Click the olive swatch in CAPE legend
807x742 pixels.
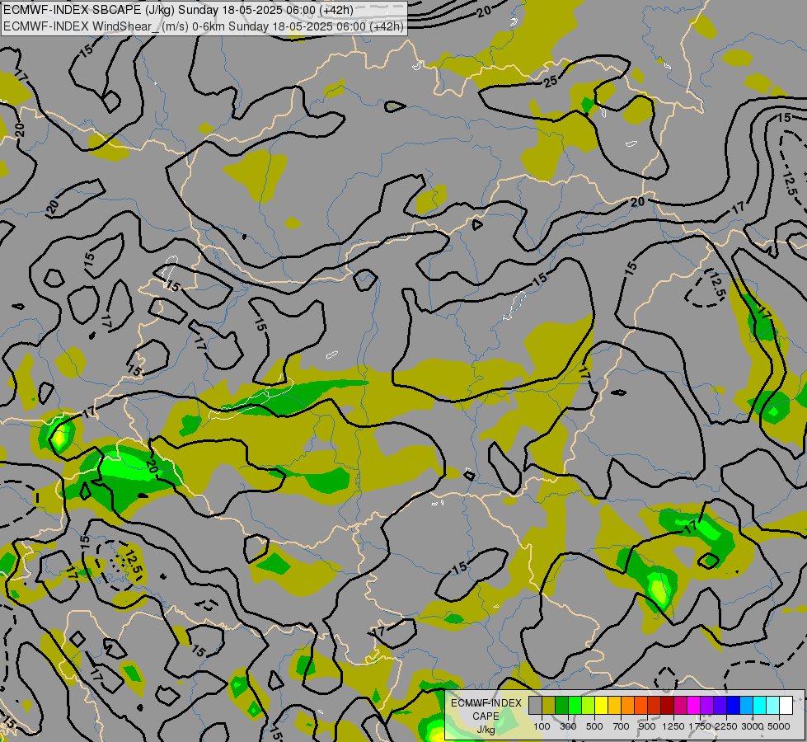(x=549, y=706)
